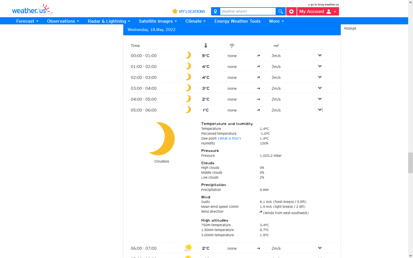The height and width of the screenshot is (258, 413).
Task: Click the wind arrow for 05:00 - 06:00
Action: click(258, 110)
